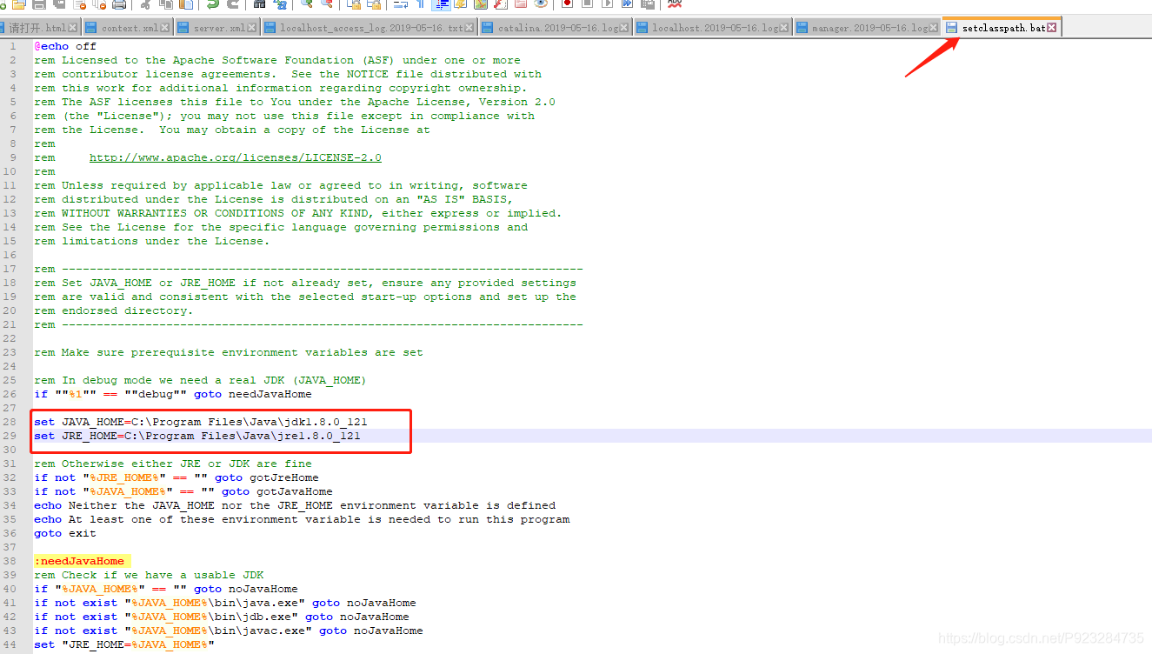The image size is (1152, 654).
Task: Click the line containing 'goto gotJreHome'
Action: tap(176, 477)
